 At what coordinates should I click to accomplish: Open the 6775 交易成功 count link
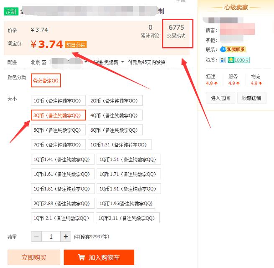pyautogui.click(x=176, y=31)
